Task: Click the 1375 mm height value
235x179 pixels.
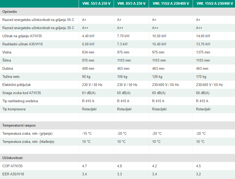Action: (203, 52)
